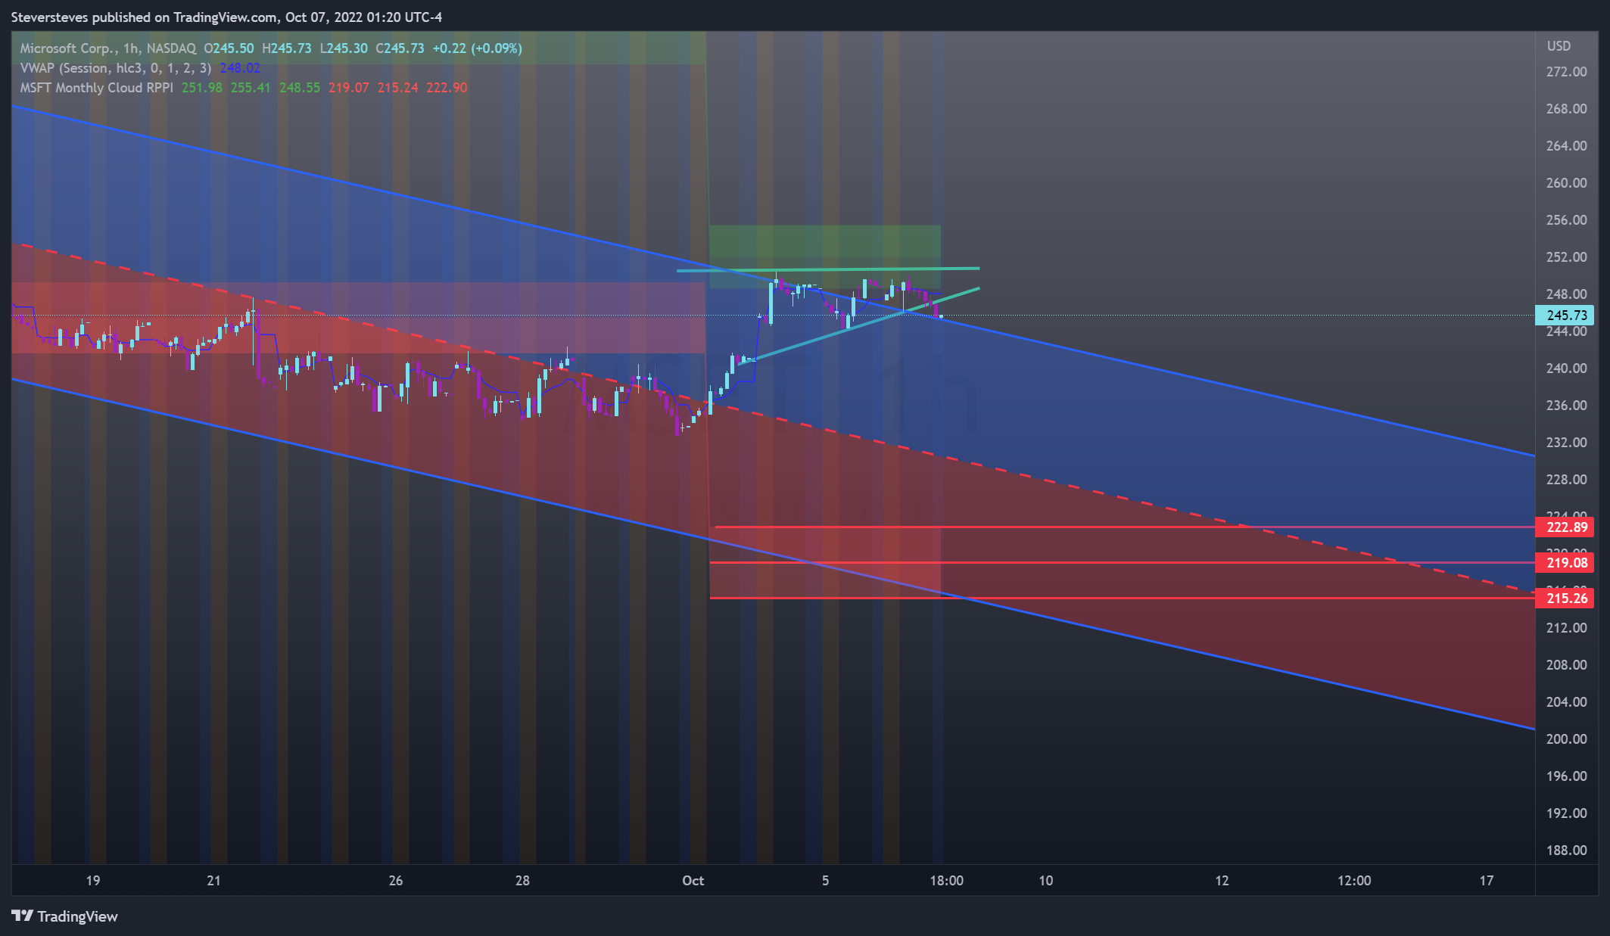
Task: Click the published header text by Steversteves
Action: coord(226,17)
